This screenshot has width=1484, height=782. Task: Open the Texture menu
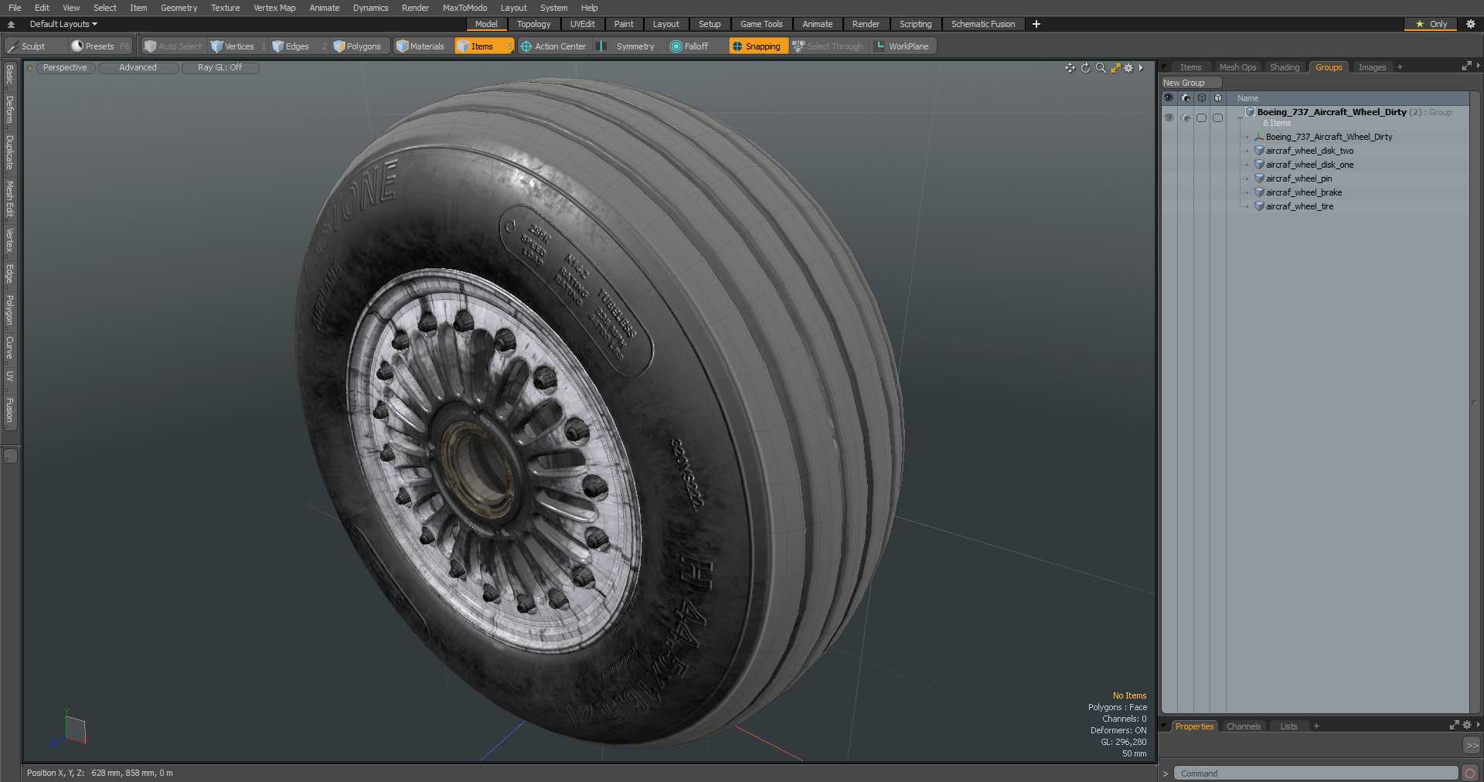(x=225, y=8)
